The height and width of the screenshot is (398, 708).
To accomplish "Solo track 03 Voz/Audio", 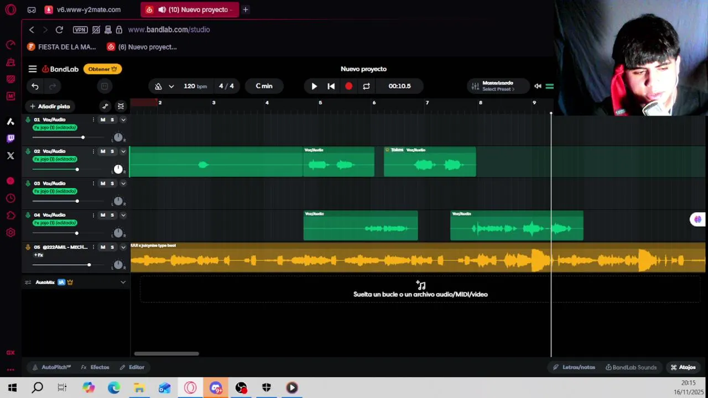I will [112, 183].
